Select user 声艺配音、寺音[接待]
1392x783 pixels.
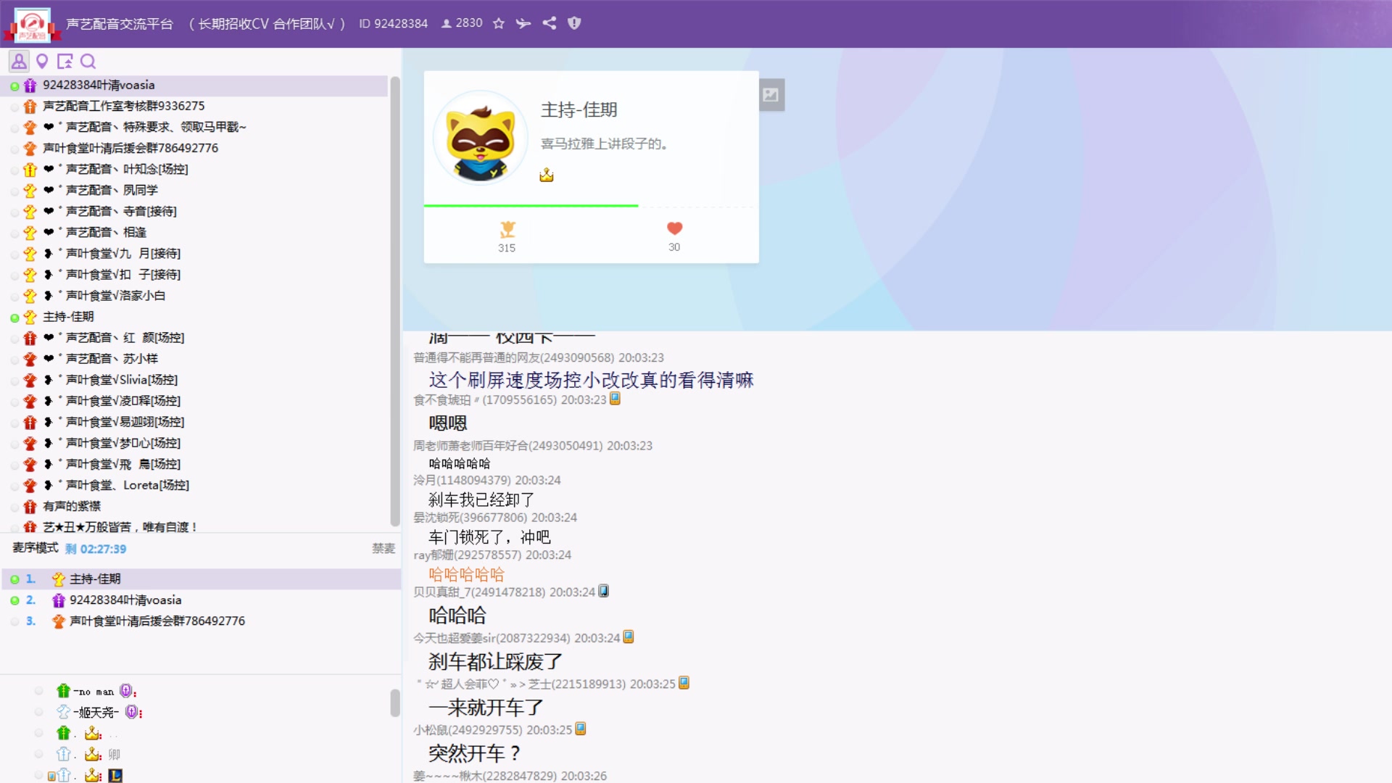click(x=196, y=211)
